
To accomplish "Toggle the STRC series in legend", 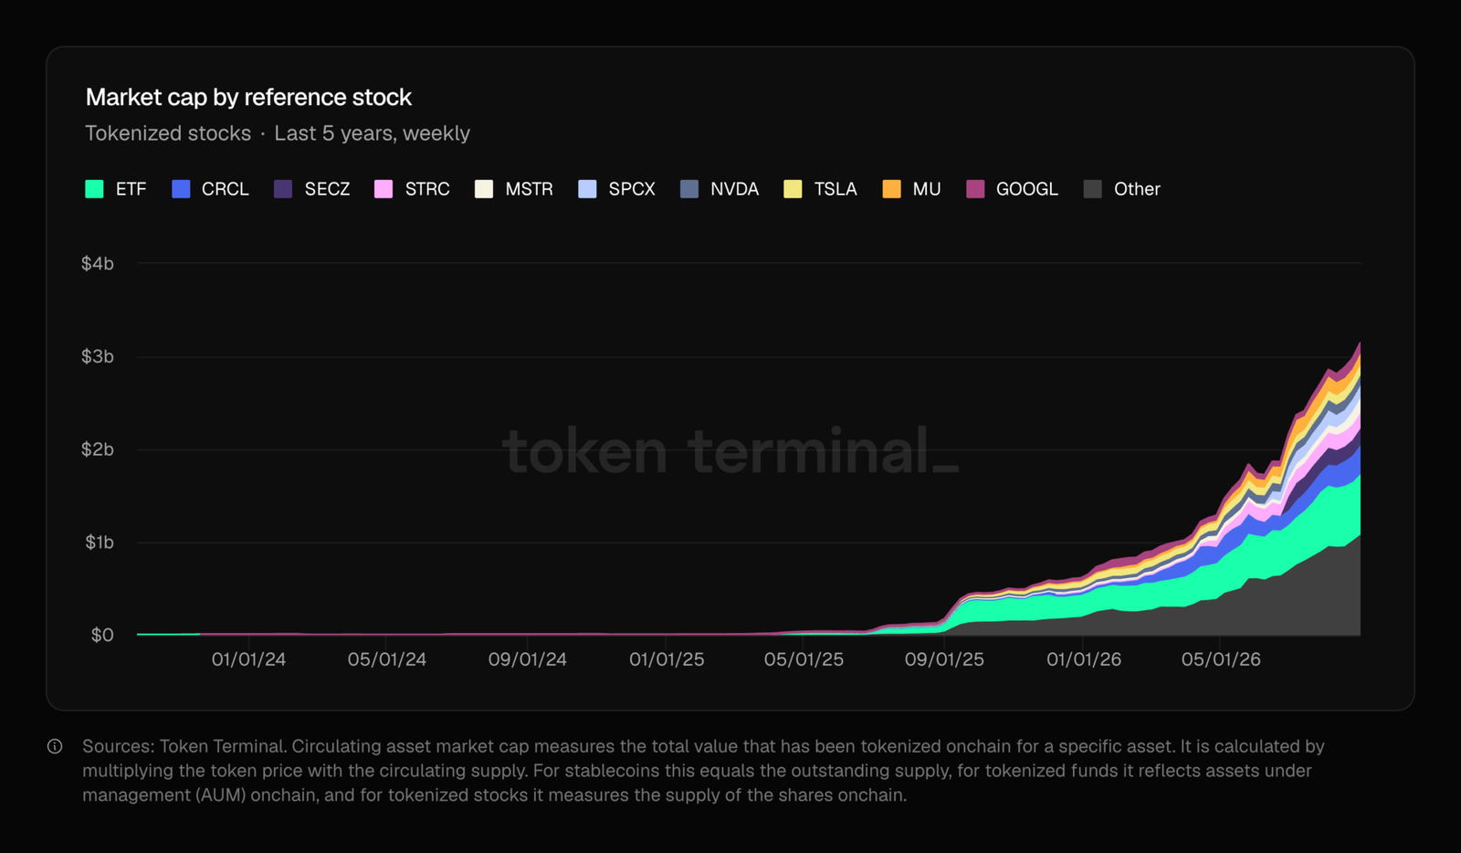I will point(412,189).
